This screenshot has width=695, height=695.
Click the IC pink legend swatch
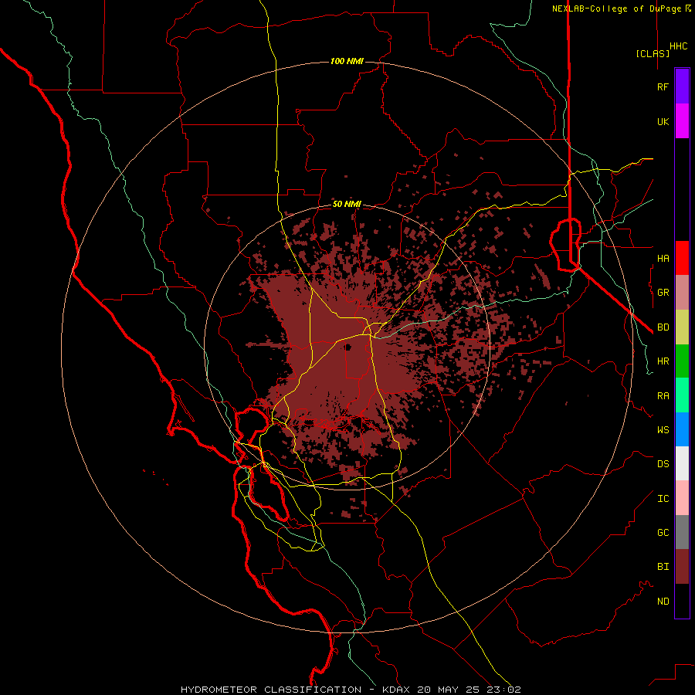pyautogui.click(x=682, y=498)
